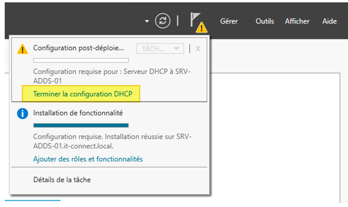The image size is (348, 207).
Task: Open the Outils menu
Action: (x=265, y=21)
